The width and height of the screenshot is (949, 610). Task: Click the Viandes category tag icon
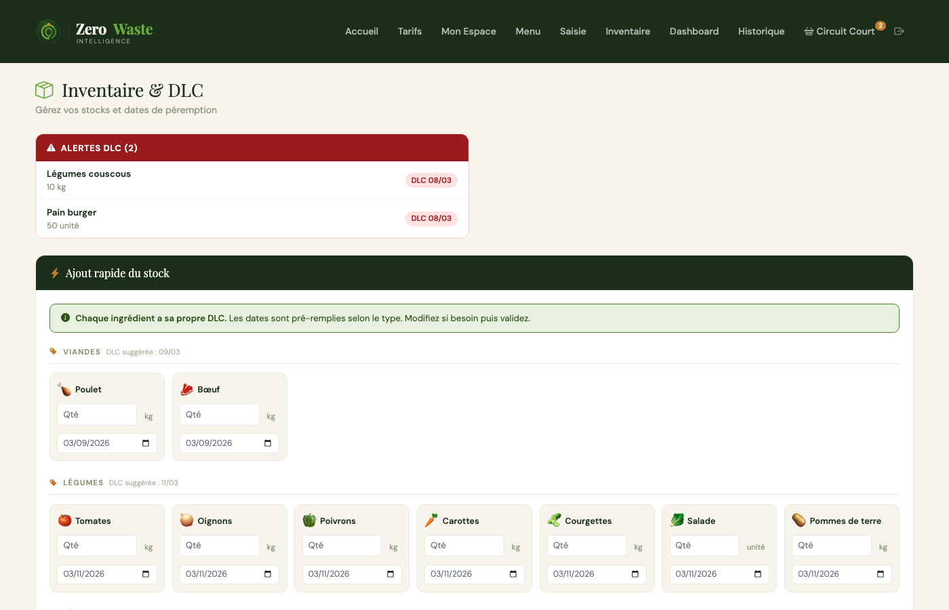point(54,352)
